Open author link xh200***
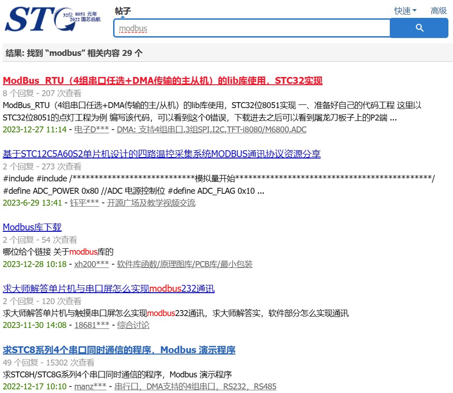 92,264
